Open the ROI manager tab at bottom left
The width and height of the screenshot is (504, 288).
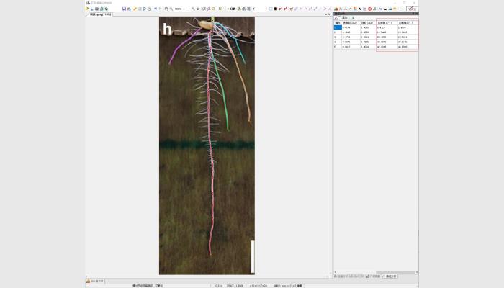[x=96, y=280]
